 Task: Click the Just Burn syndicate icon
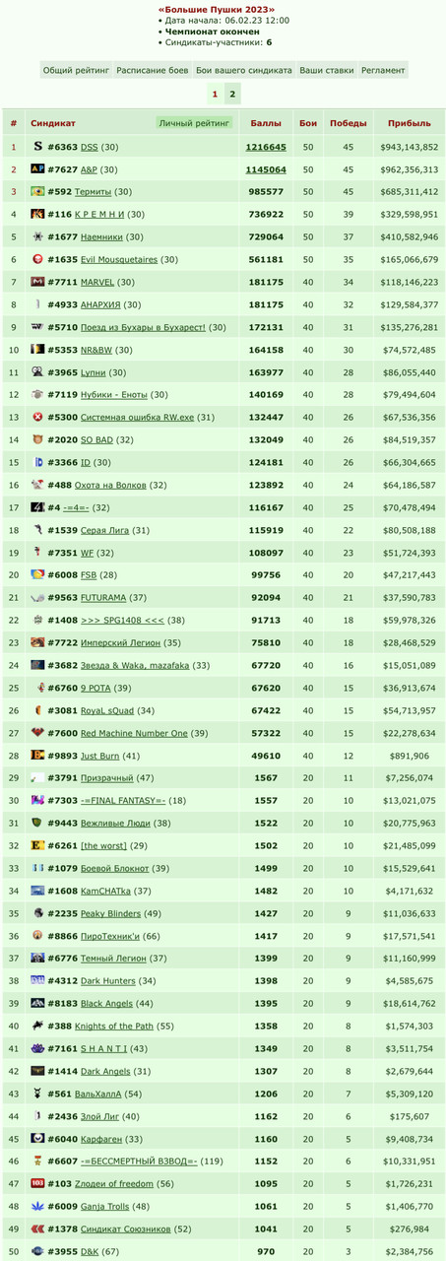coord(37,756)
